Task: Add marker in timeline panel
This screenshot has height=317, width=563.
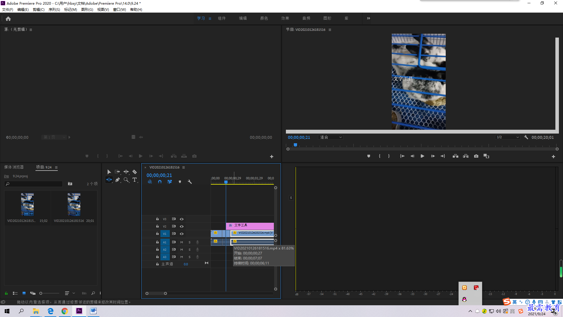Action: pyautogui.click(x=180, y=182)
